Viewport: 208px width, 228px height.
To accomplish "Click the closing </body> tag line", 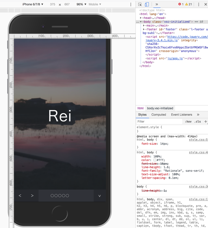I will pos(148,62).
